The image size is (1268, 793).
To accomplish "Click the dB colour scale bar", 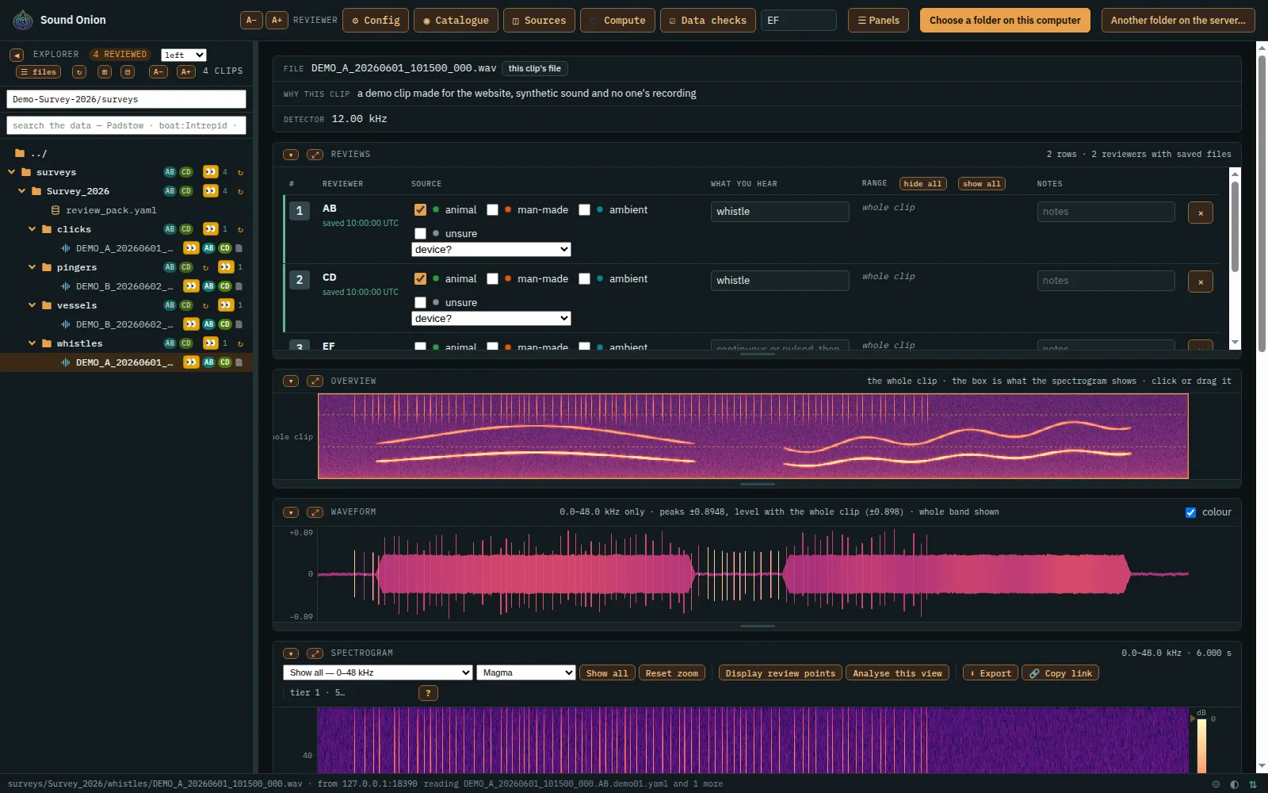I will click(1201, 745).
